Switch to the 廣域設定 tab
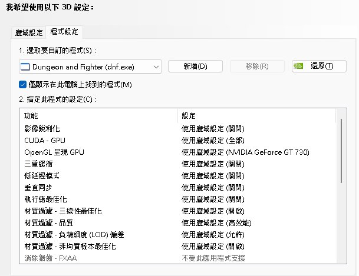Viewport: 359px width, 276px height. (29, 32)
